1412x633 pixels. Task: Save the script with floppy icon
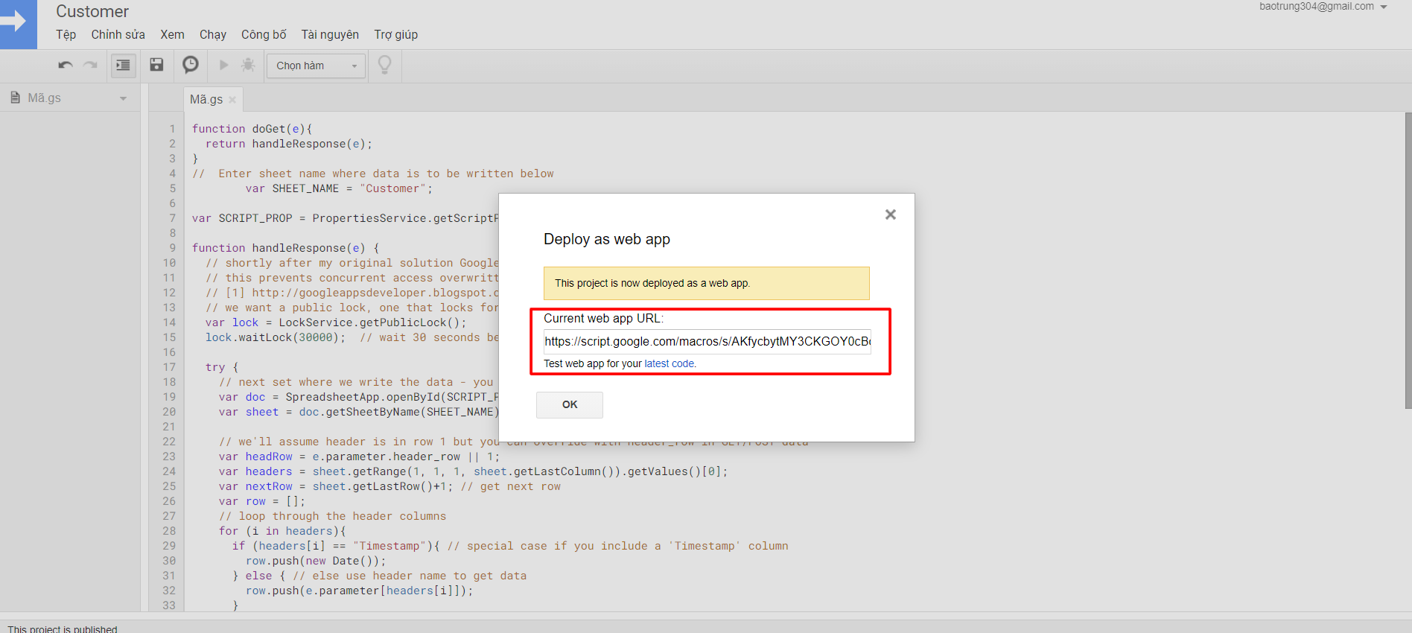pos(156,65)
